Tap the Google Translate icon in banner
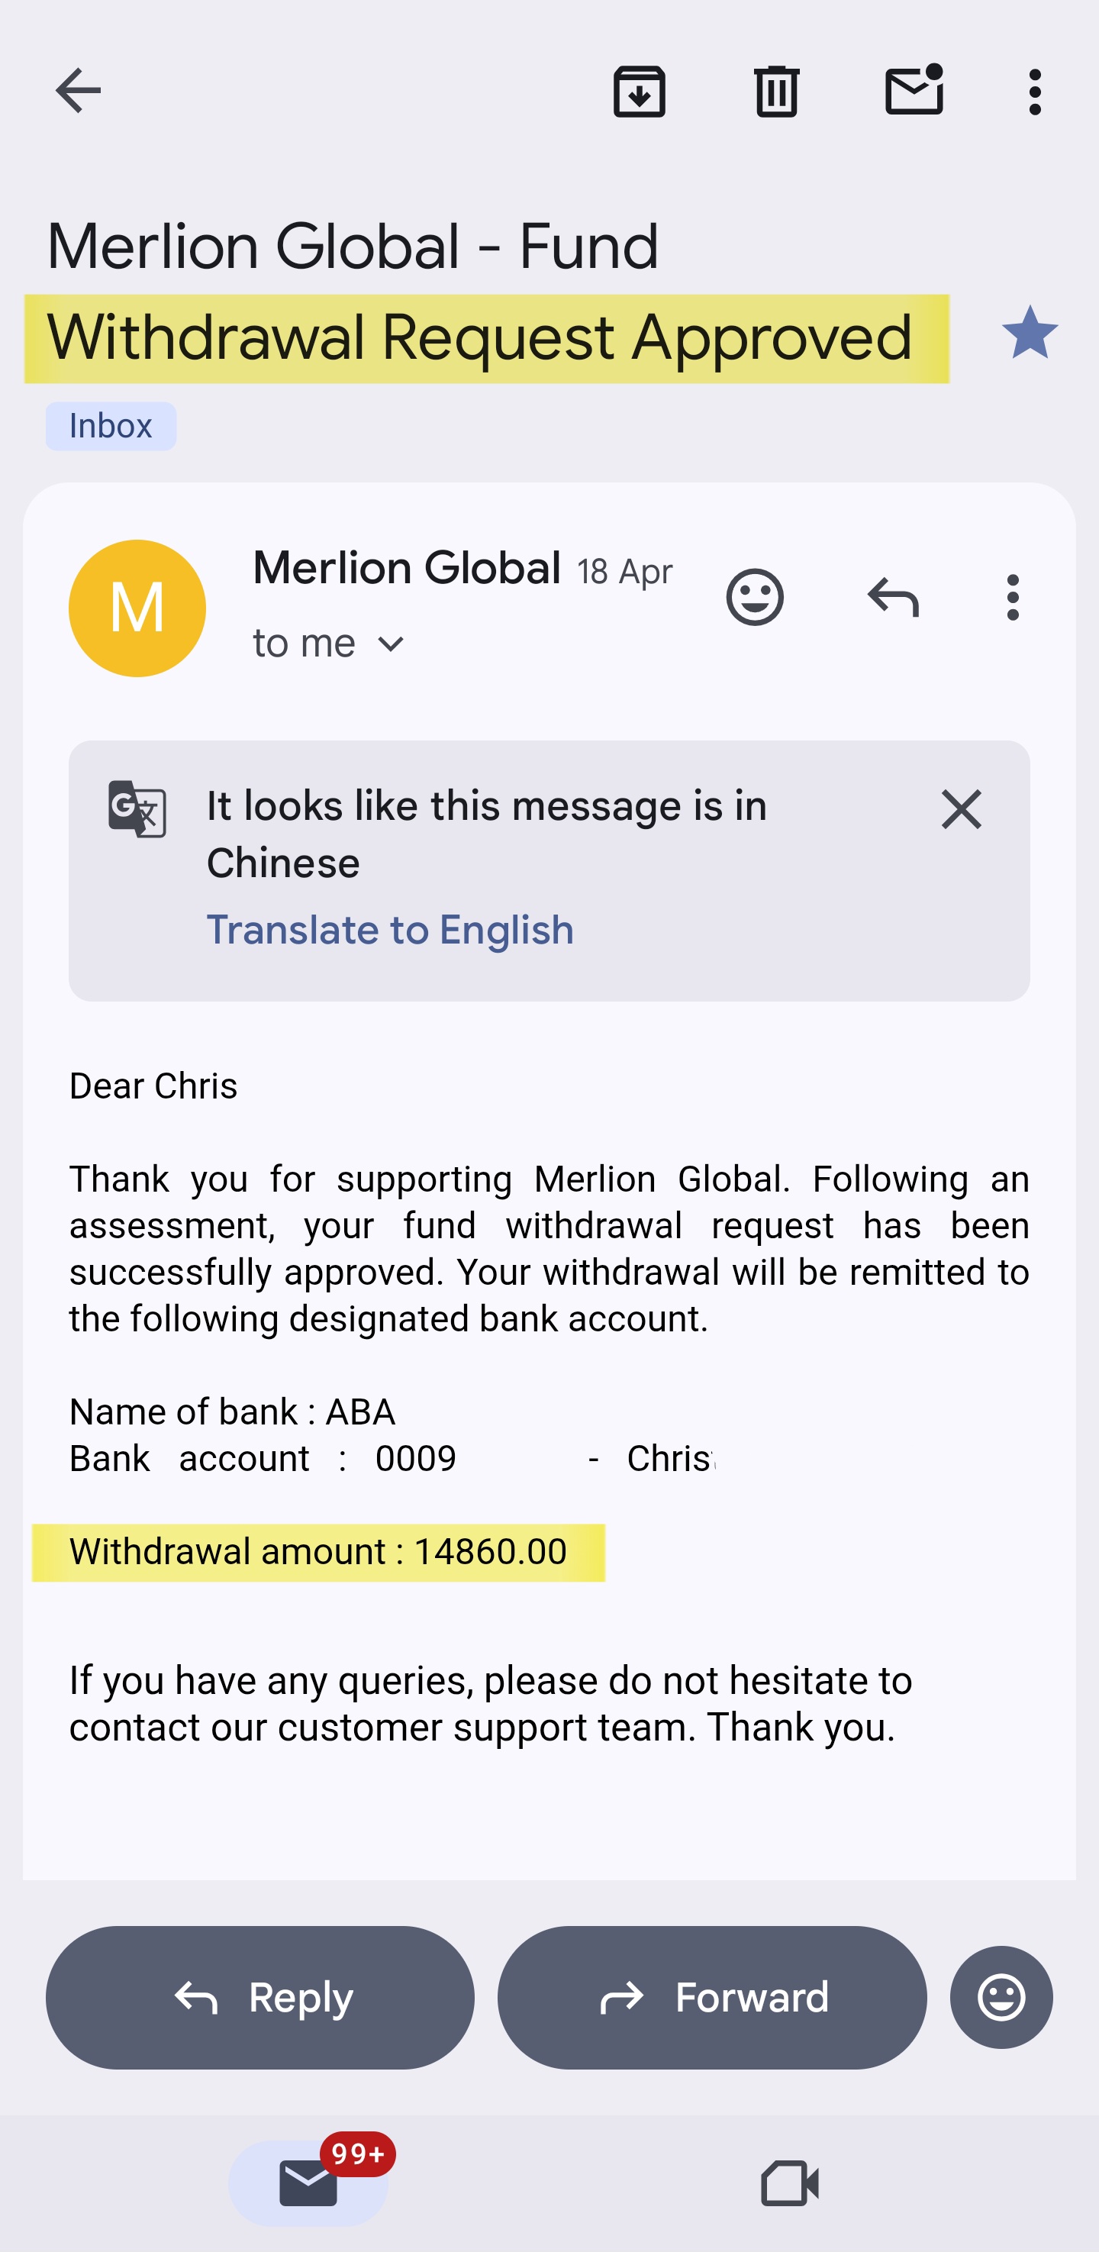1099x2252 pixels. coord(137,809)
